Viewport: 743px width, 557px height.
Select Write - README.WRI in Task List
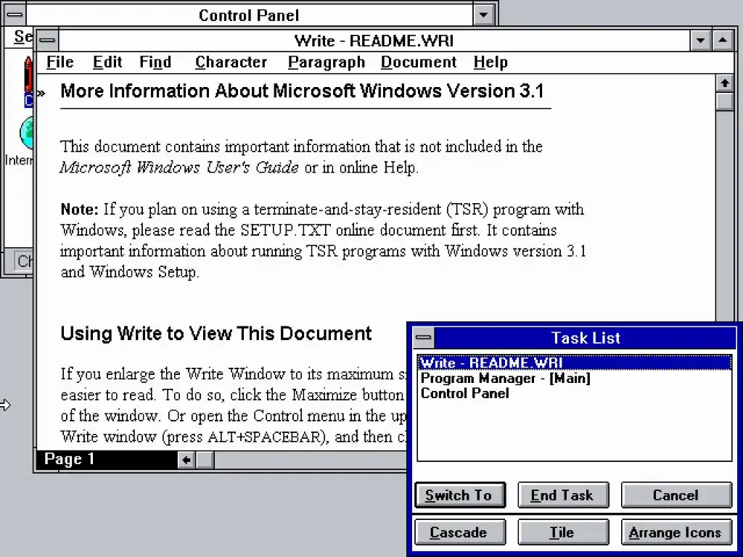pyautogui.click(x=575, y=363)
